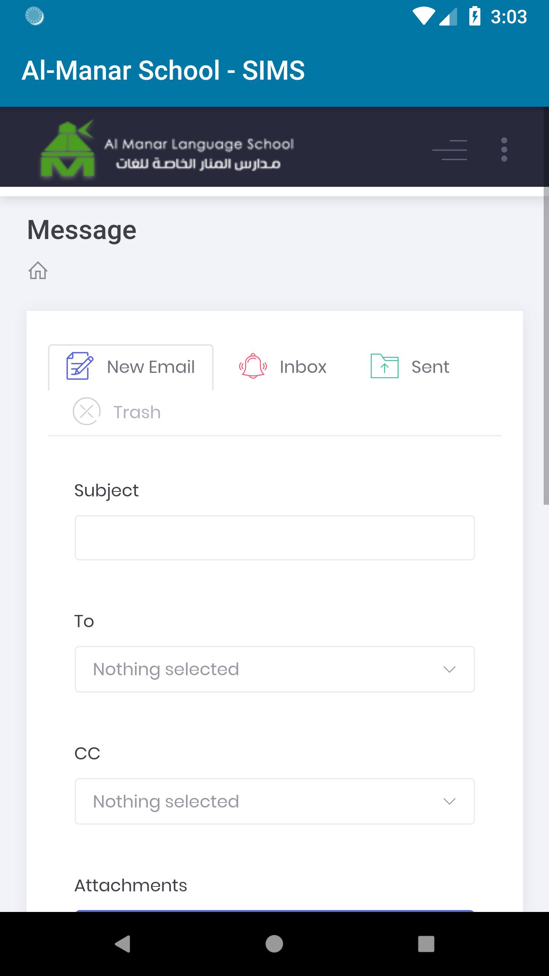Viewport: 549px width, 976px height.
Task: Click the Inbox bell icon
Action: tap(253, 366)
